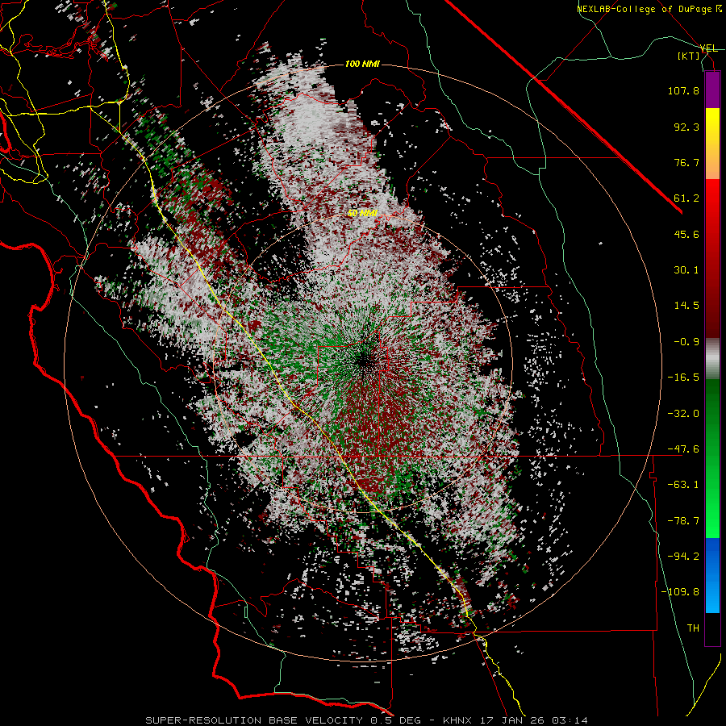
Task: Click the gray near-zero segment of the color bar
Action: tap(712, 359)
